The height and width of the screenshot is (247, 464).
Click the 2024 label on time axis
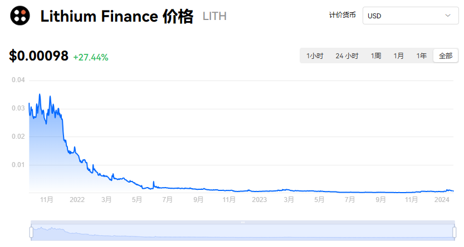pyautogui.click(x=442, y=200)
